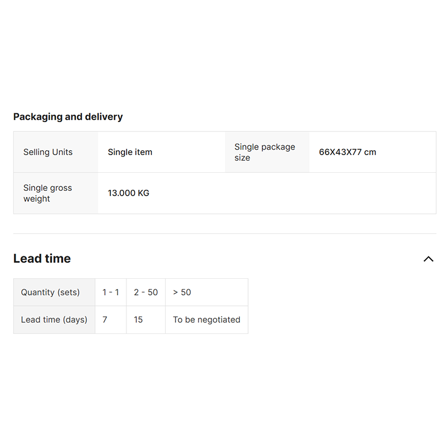Click the bold Lead time section heading
Image resolution: width=440 pixels, height=440 pixels.
[x=42, y=258]
